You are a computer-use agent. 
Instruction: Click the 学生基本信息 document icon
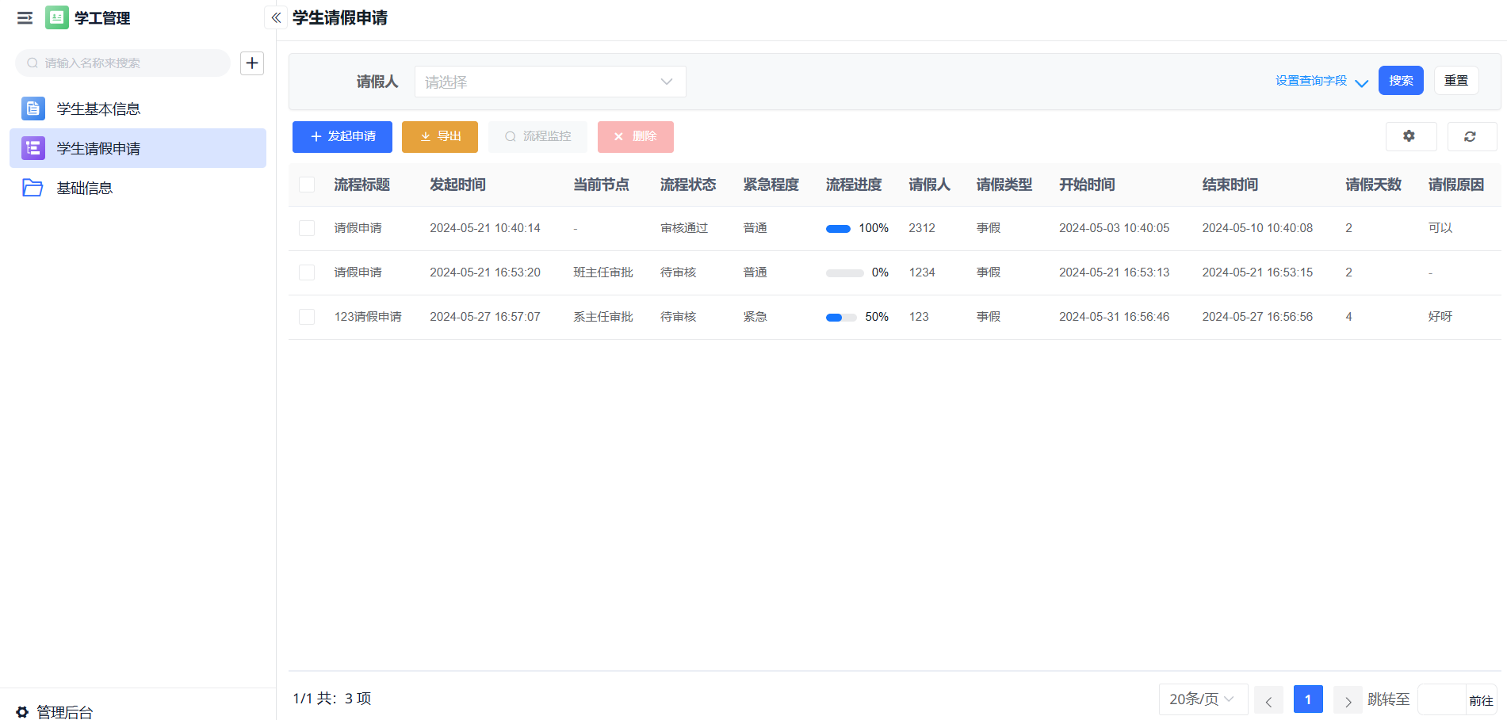[33, 109]
